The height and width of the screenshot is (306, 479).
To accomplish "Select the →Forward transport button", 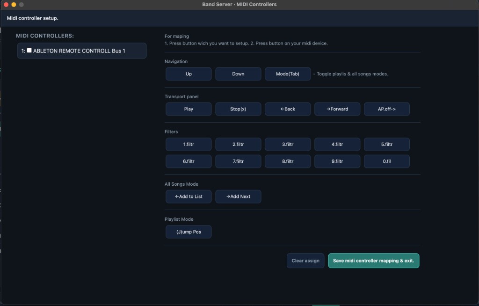I will [x=337, y=109].
